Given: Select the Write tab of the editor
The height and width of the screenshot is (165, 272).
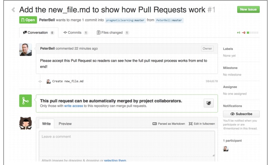Looking at the screenshot, I should (46, 124).
